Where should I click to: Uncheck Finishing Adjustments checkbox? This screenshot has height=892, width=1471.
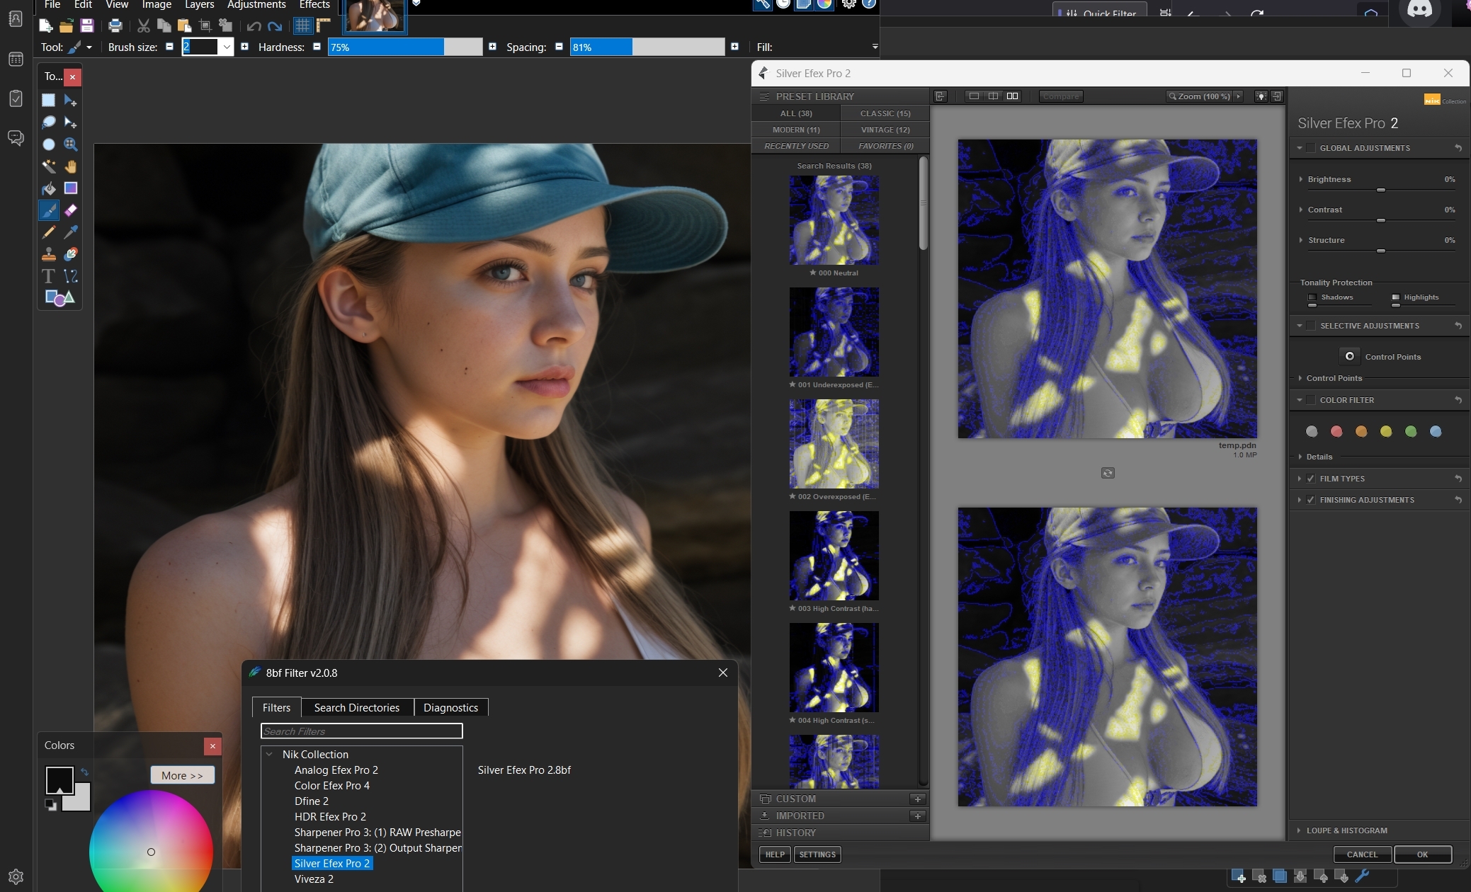(1311, 500)
